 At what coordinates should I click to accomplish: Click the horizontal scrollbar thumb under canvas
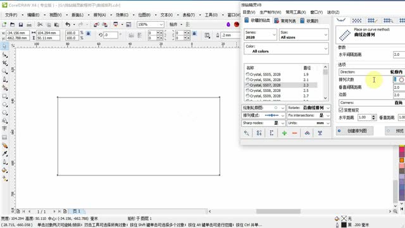[x=278, y=212]
